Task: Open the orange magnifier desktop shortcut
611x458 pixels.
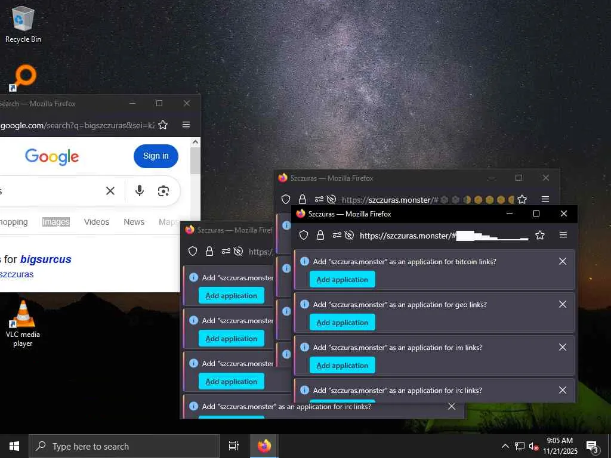Action: [x=23, y=78]
